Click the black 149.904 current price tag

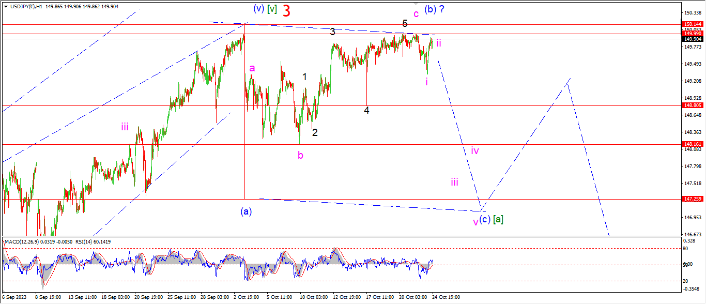point(692,39)
